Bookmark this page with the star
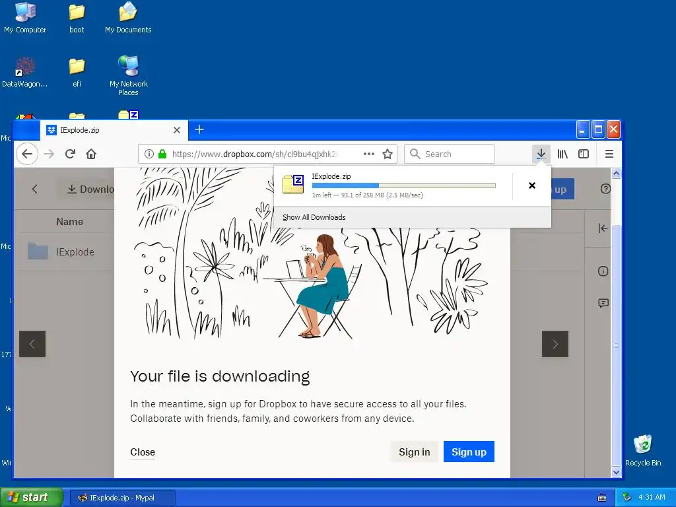This screenshot has height=507, width=676. tap(388, 154)
